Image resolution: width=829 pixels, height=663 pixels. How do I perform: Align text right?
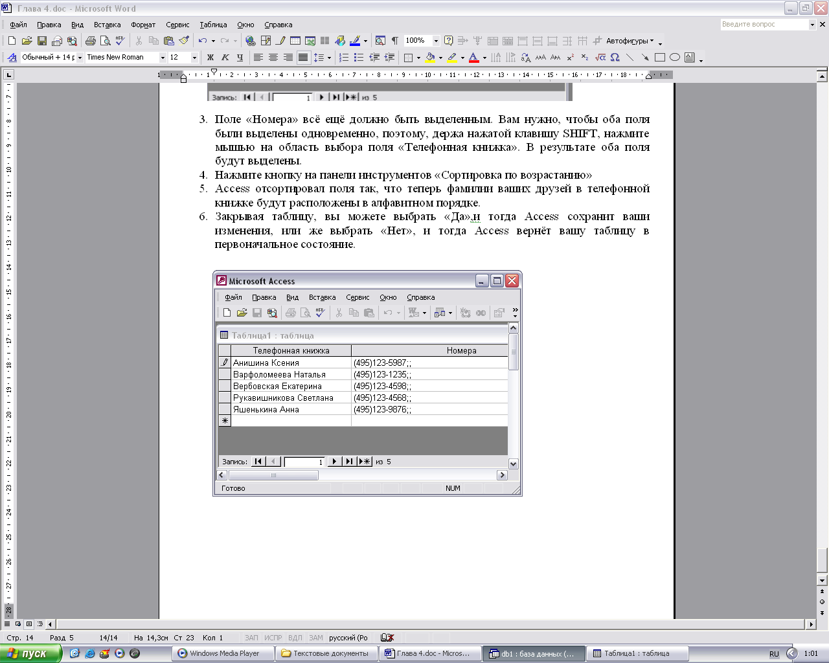(288, 58)
